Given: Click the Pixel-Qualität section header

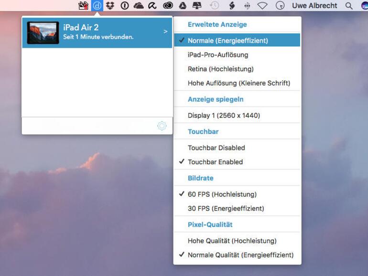Looking at the screenshot, I should click(x=210, y=224).
